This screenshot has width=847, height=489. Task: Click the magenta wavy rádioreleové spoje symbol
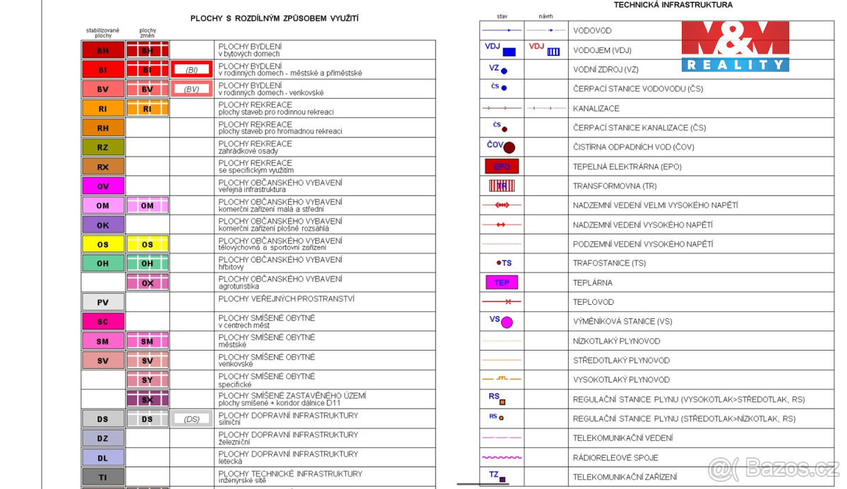click(x=502, y=457)
